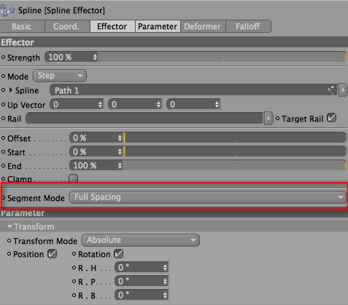Uncheck the Rotation checkbox

point(118,254)
